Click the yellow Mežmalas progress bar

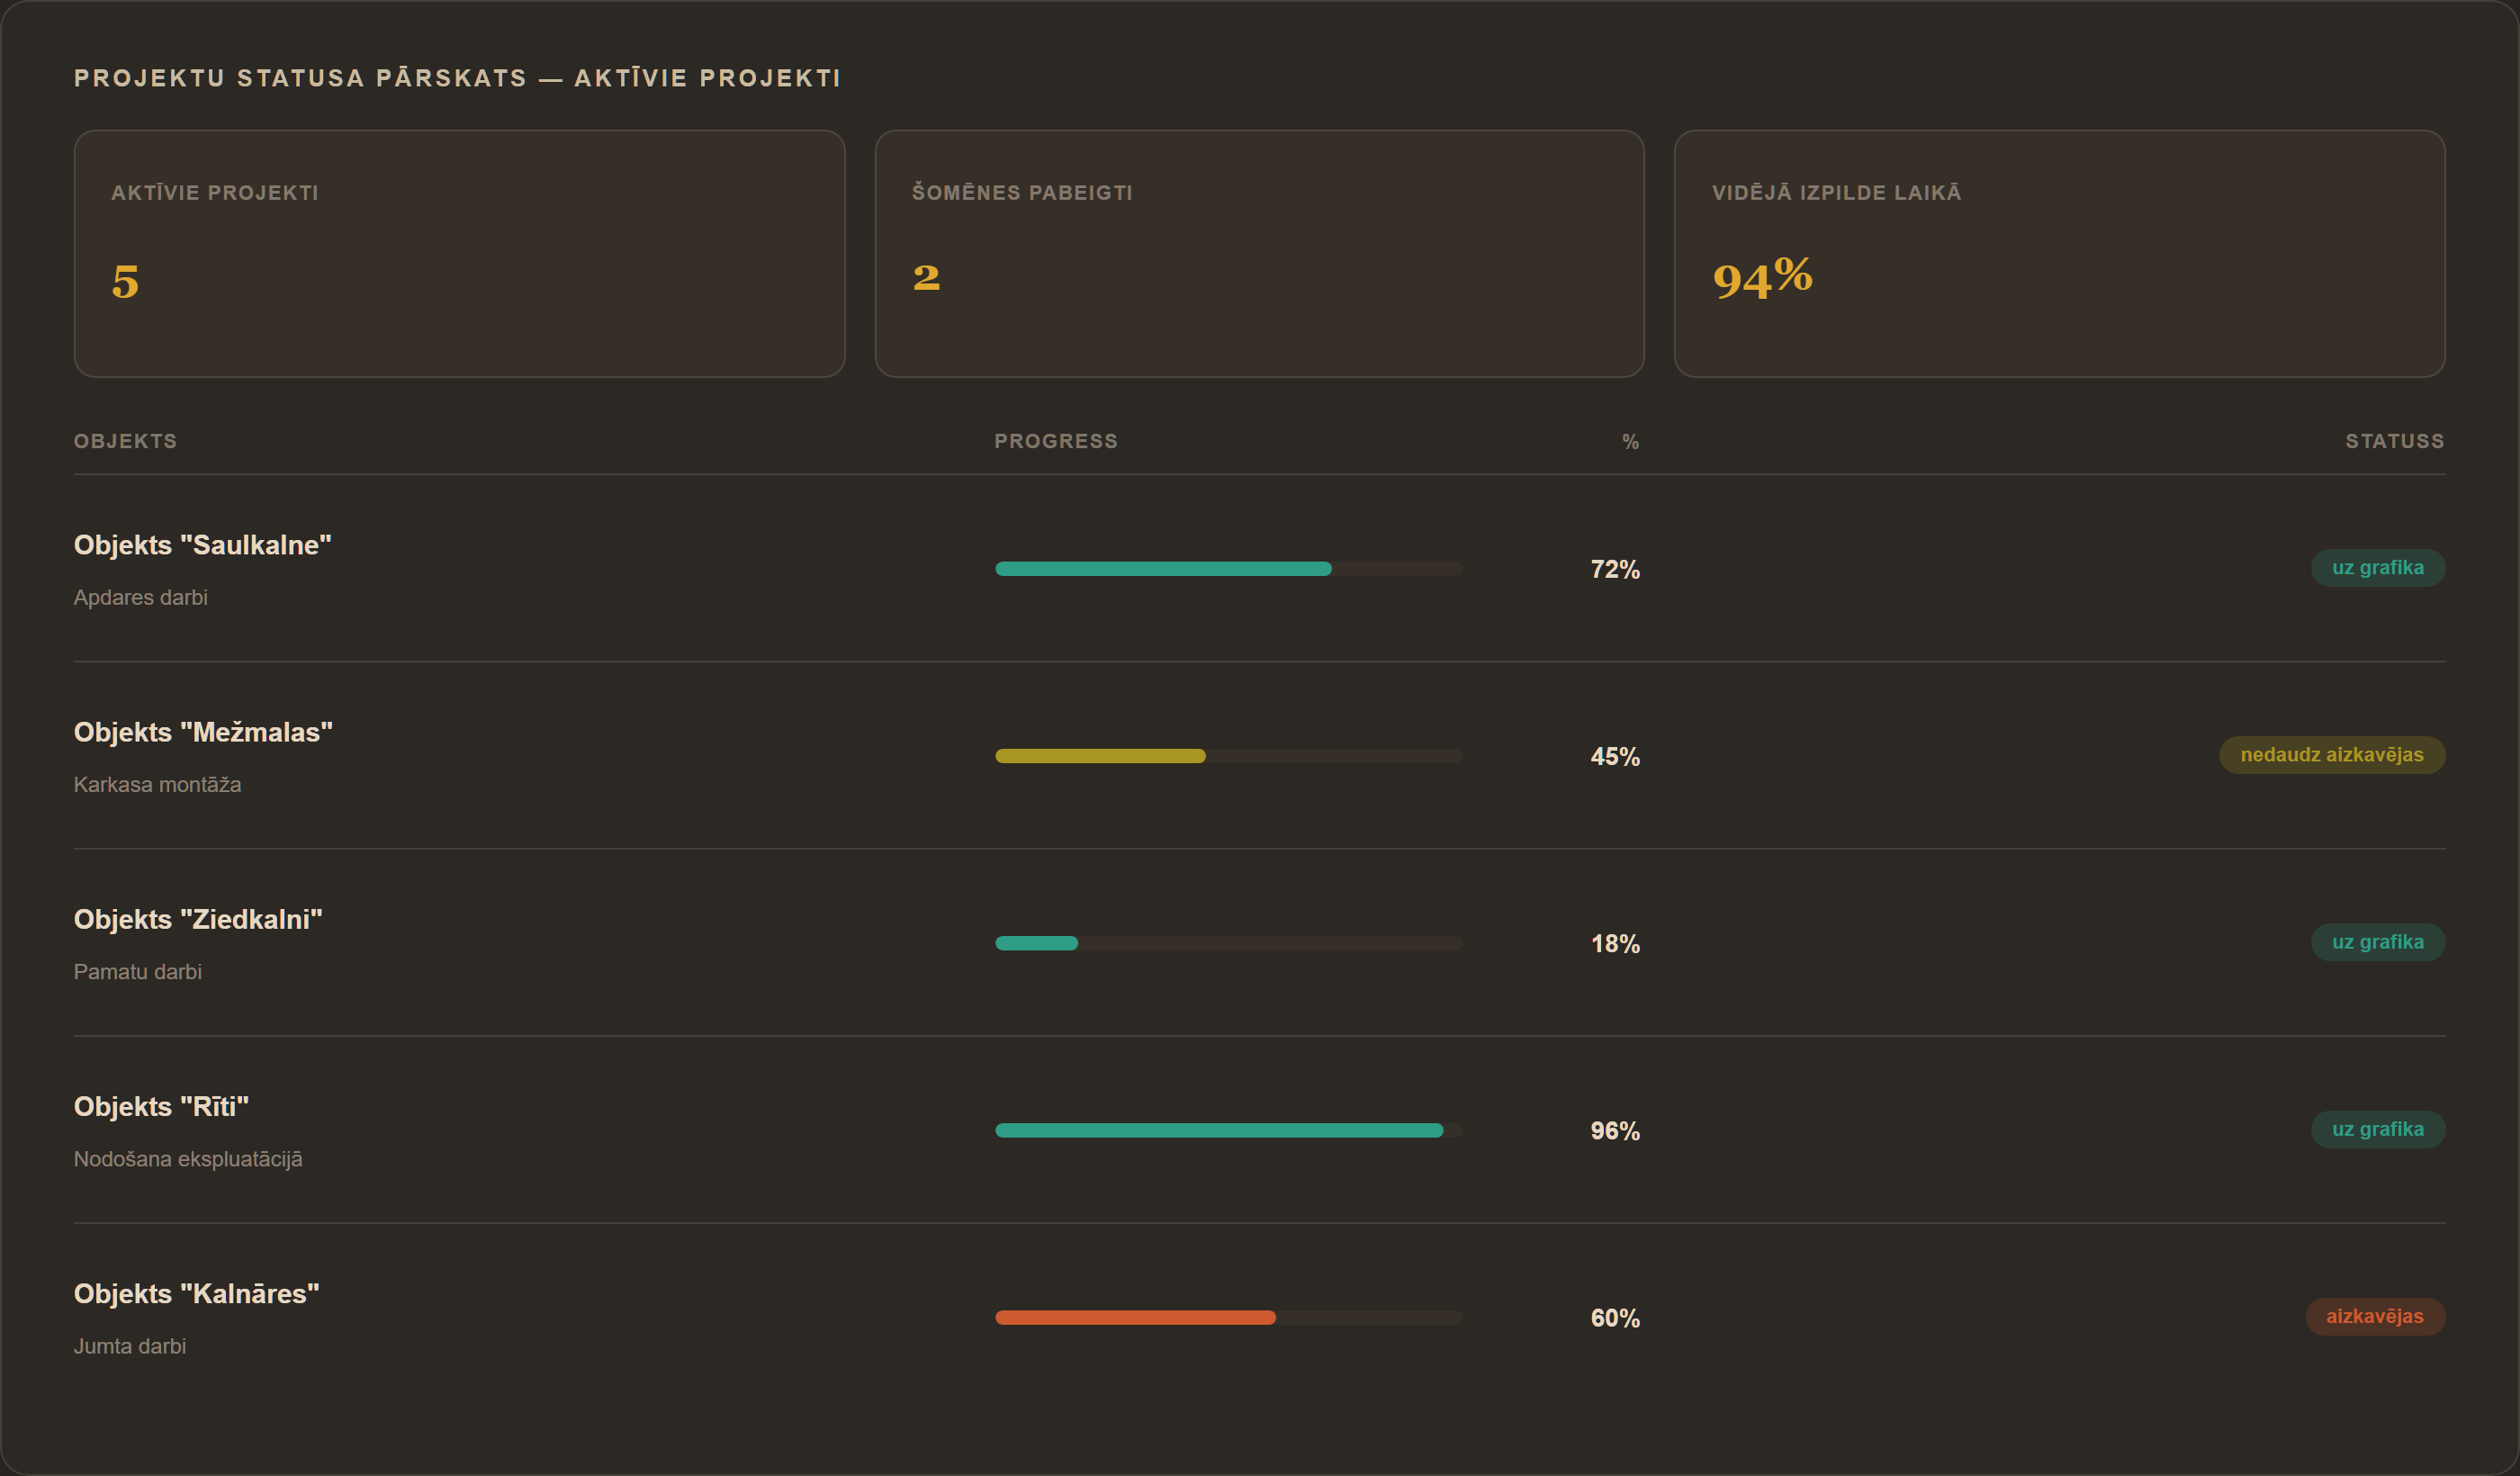[1228, 755]
